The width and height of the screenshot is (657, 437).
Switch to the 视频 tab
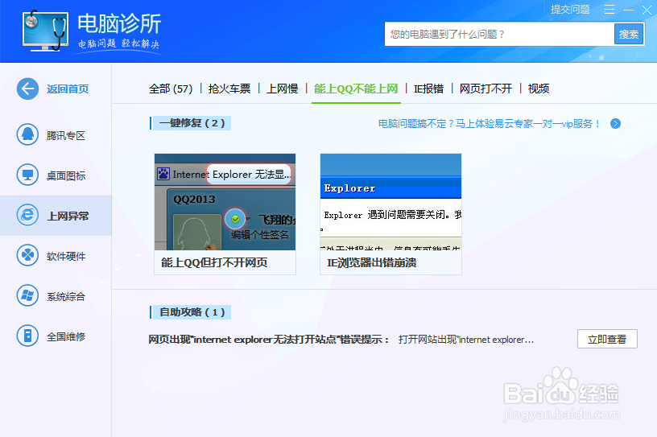click(x=539, y=89)
